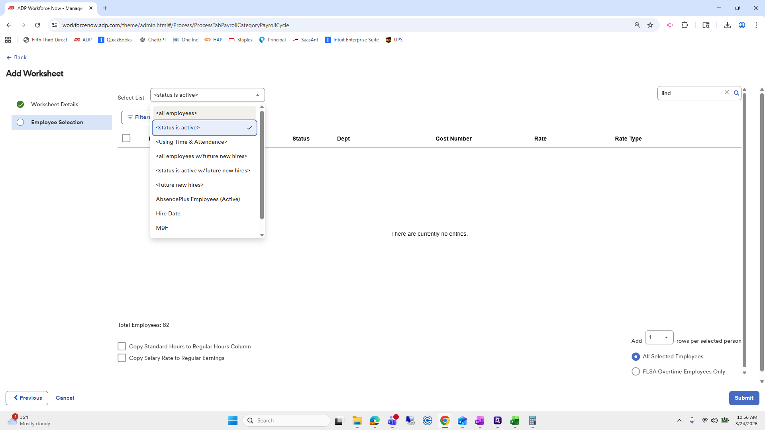Open the rows per selected person dropdown

pos(659,338)
